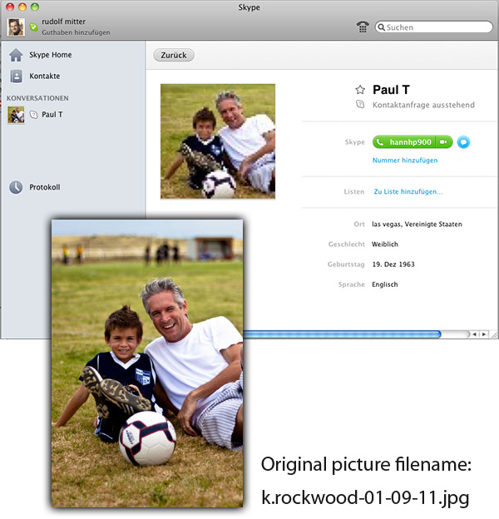Click Paul T's large profile picture

click(x=218, y=141)
